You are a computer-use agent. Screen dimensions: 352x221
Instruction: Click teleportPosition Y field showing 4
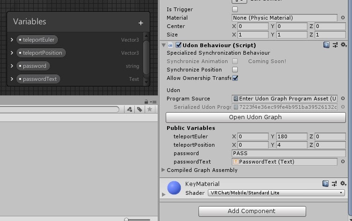pyautogui.click(x=292, y=145)
